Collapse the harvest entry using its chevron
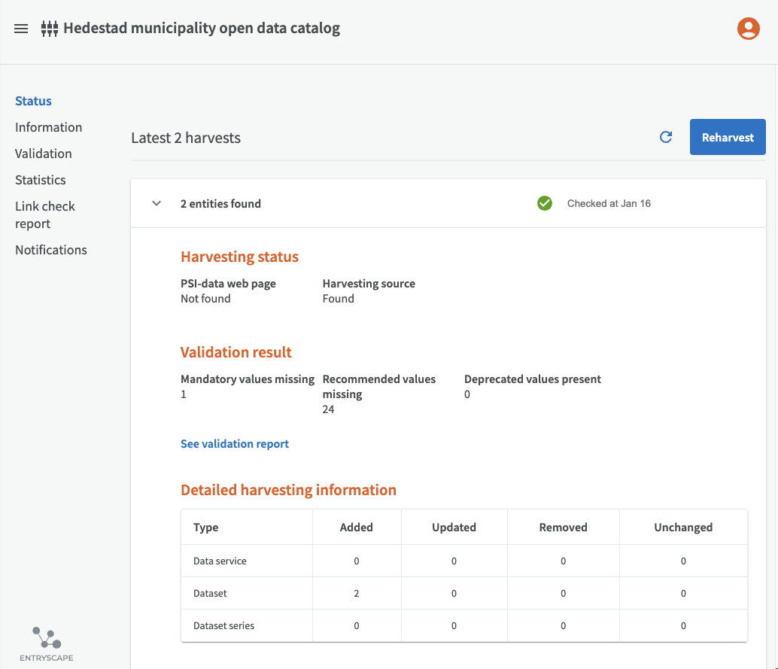Image resolution: width=778 pixels, height=669 pixels. (x=157, y=203)
